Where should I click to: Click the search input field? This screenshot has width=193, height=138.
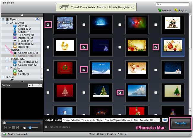coord(173,4)
